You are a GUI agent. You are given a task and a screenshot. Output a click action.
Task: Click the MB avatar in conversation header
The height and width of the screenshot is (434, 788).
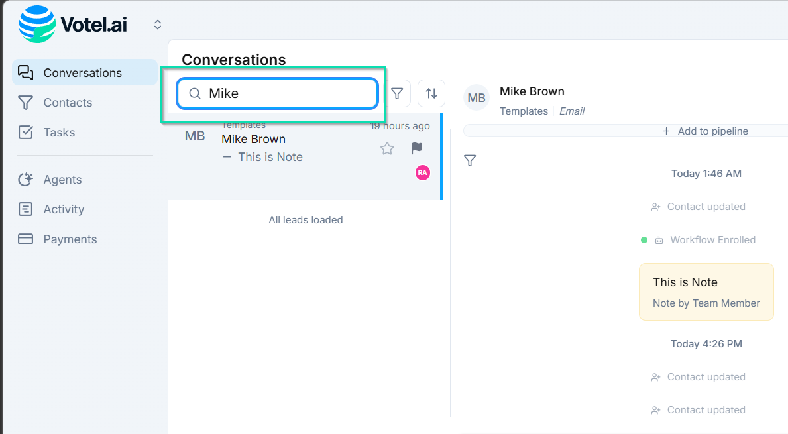tap(477, 98)
